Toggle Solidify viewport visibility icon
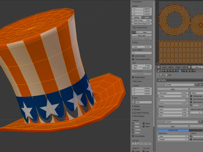Image resolution: width=203 pixels, height=152 pixels. 200,84
